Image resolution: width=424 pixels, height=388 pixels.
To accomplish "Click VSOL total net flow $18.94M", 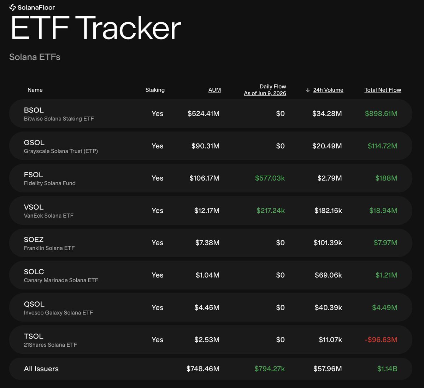I will (383, 211).
